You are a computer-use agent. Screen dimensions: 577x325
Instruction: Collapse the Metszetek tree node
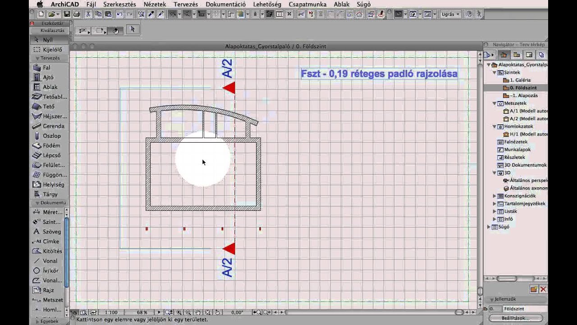(x=495, y=103)
